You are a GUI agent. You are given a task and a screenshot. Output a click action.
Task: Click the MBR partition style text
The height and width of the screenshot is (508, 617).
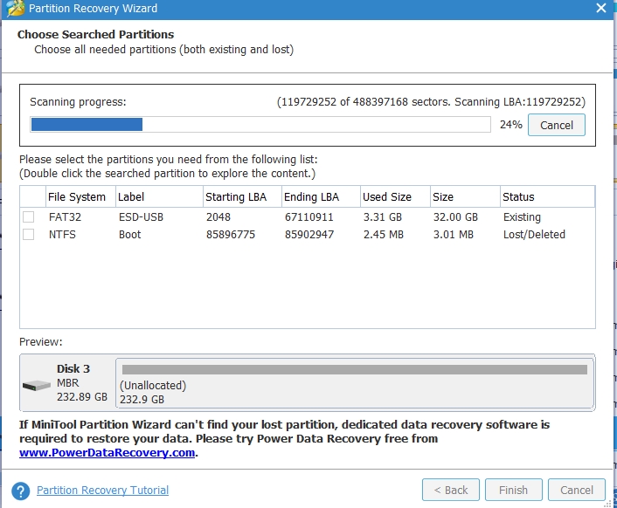(x=67, y=382)
